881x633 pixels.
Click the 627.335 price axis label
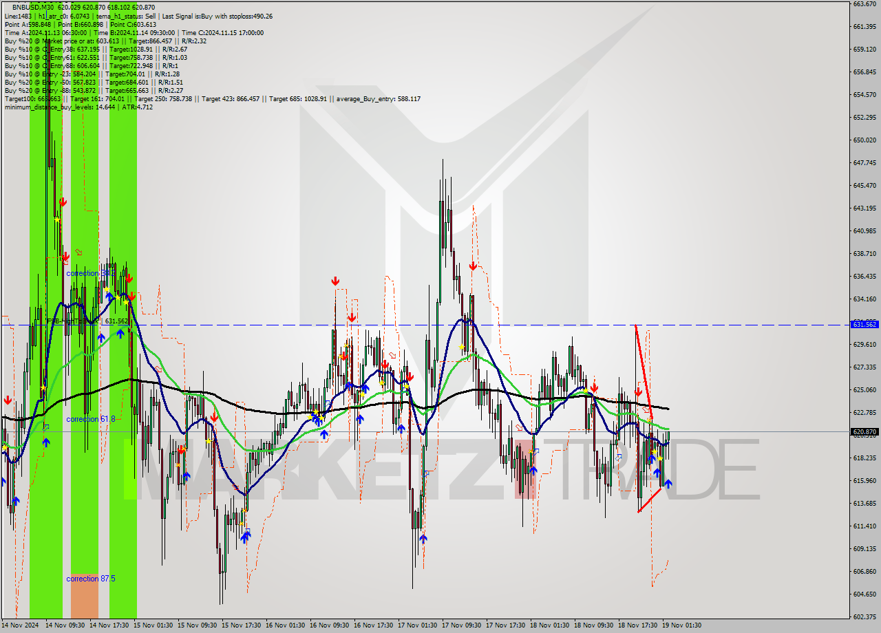[864, 367]
